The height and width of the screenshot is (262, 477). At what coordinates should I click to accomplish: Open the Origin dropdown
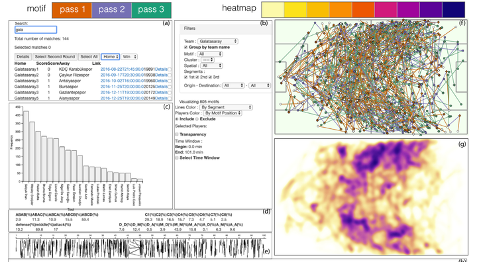(233, 85)
